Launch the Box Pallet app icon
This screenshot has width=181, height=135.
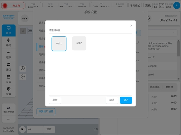(9, 109)
